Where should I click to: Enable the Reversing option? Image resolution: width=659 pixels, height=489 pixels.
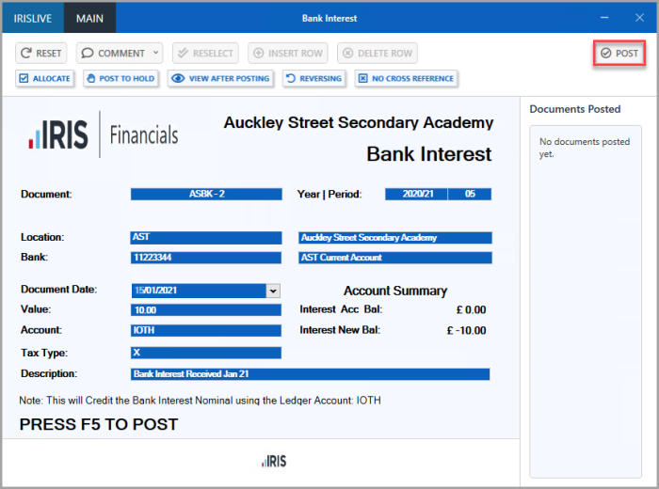[x=313, y=79]
